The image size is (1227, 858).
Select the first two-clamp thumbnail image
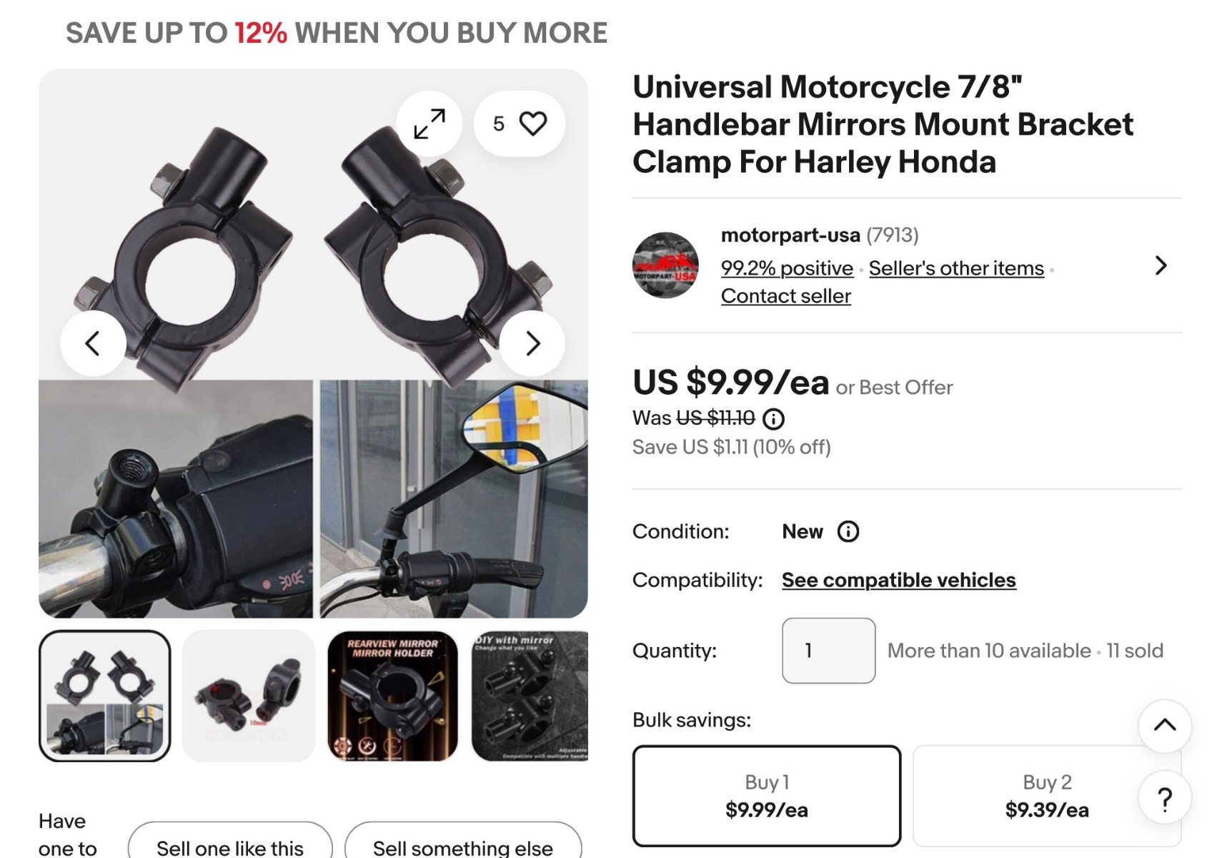105,696
